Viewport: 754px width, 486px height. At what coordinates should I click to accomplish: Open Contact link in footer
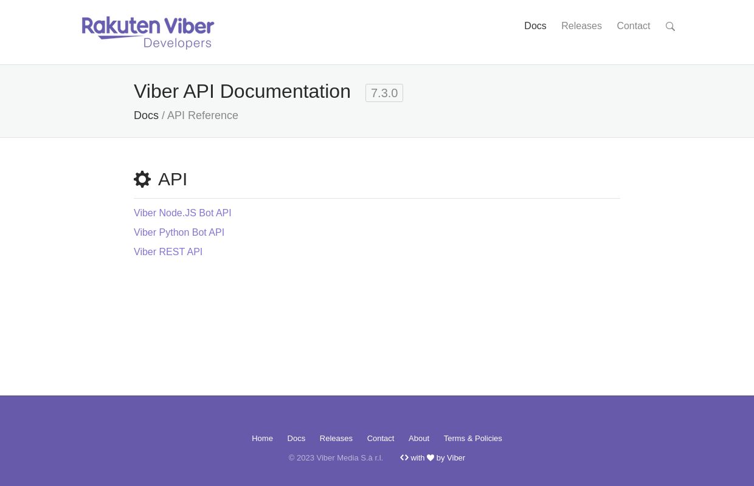[381, 439]
